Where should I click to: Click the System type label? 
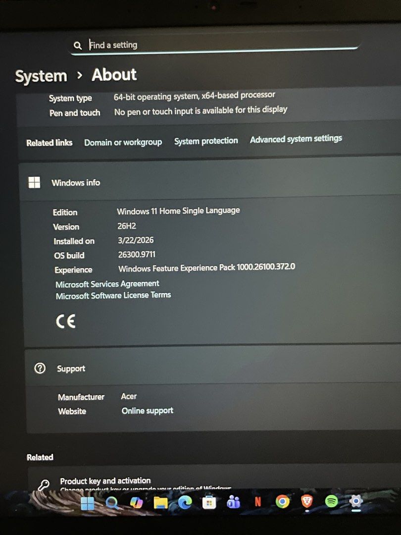click(x=70, y=98)
